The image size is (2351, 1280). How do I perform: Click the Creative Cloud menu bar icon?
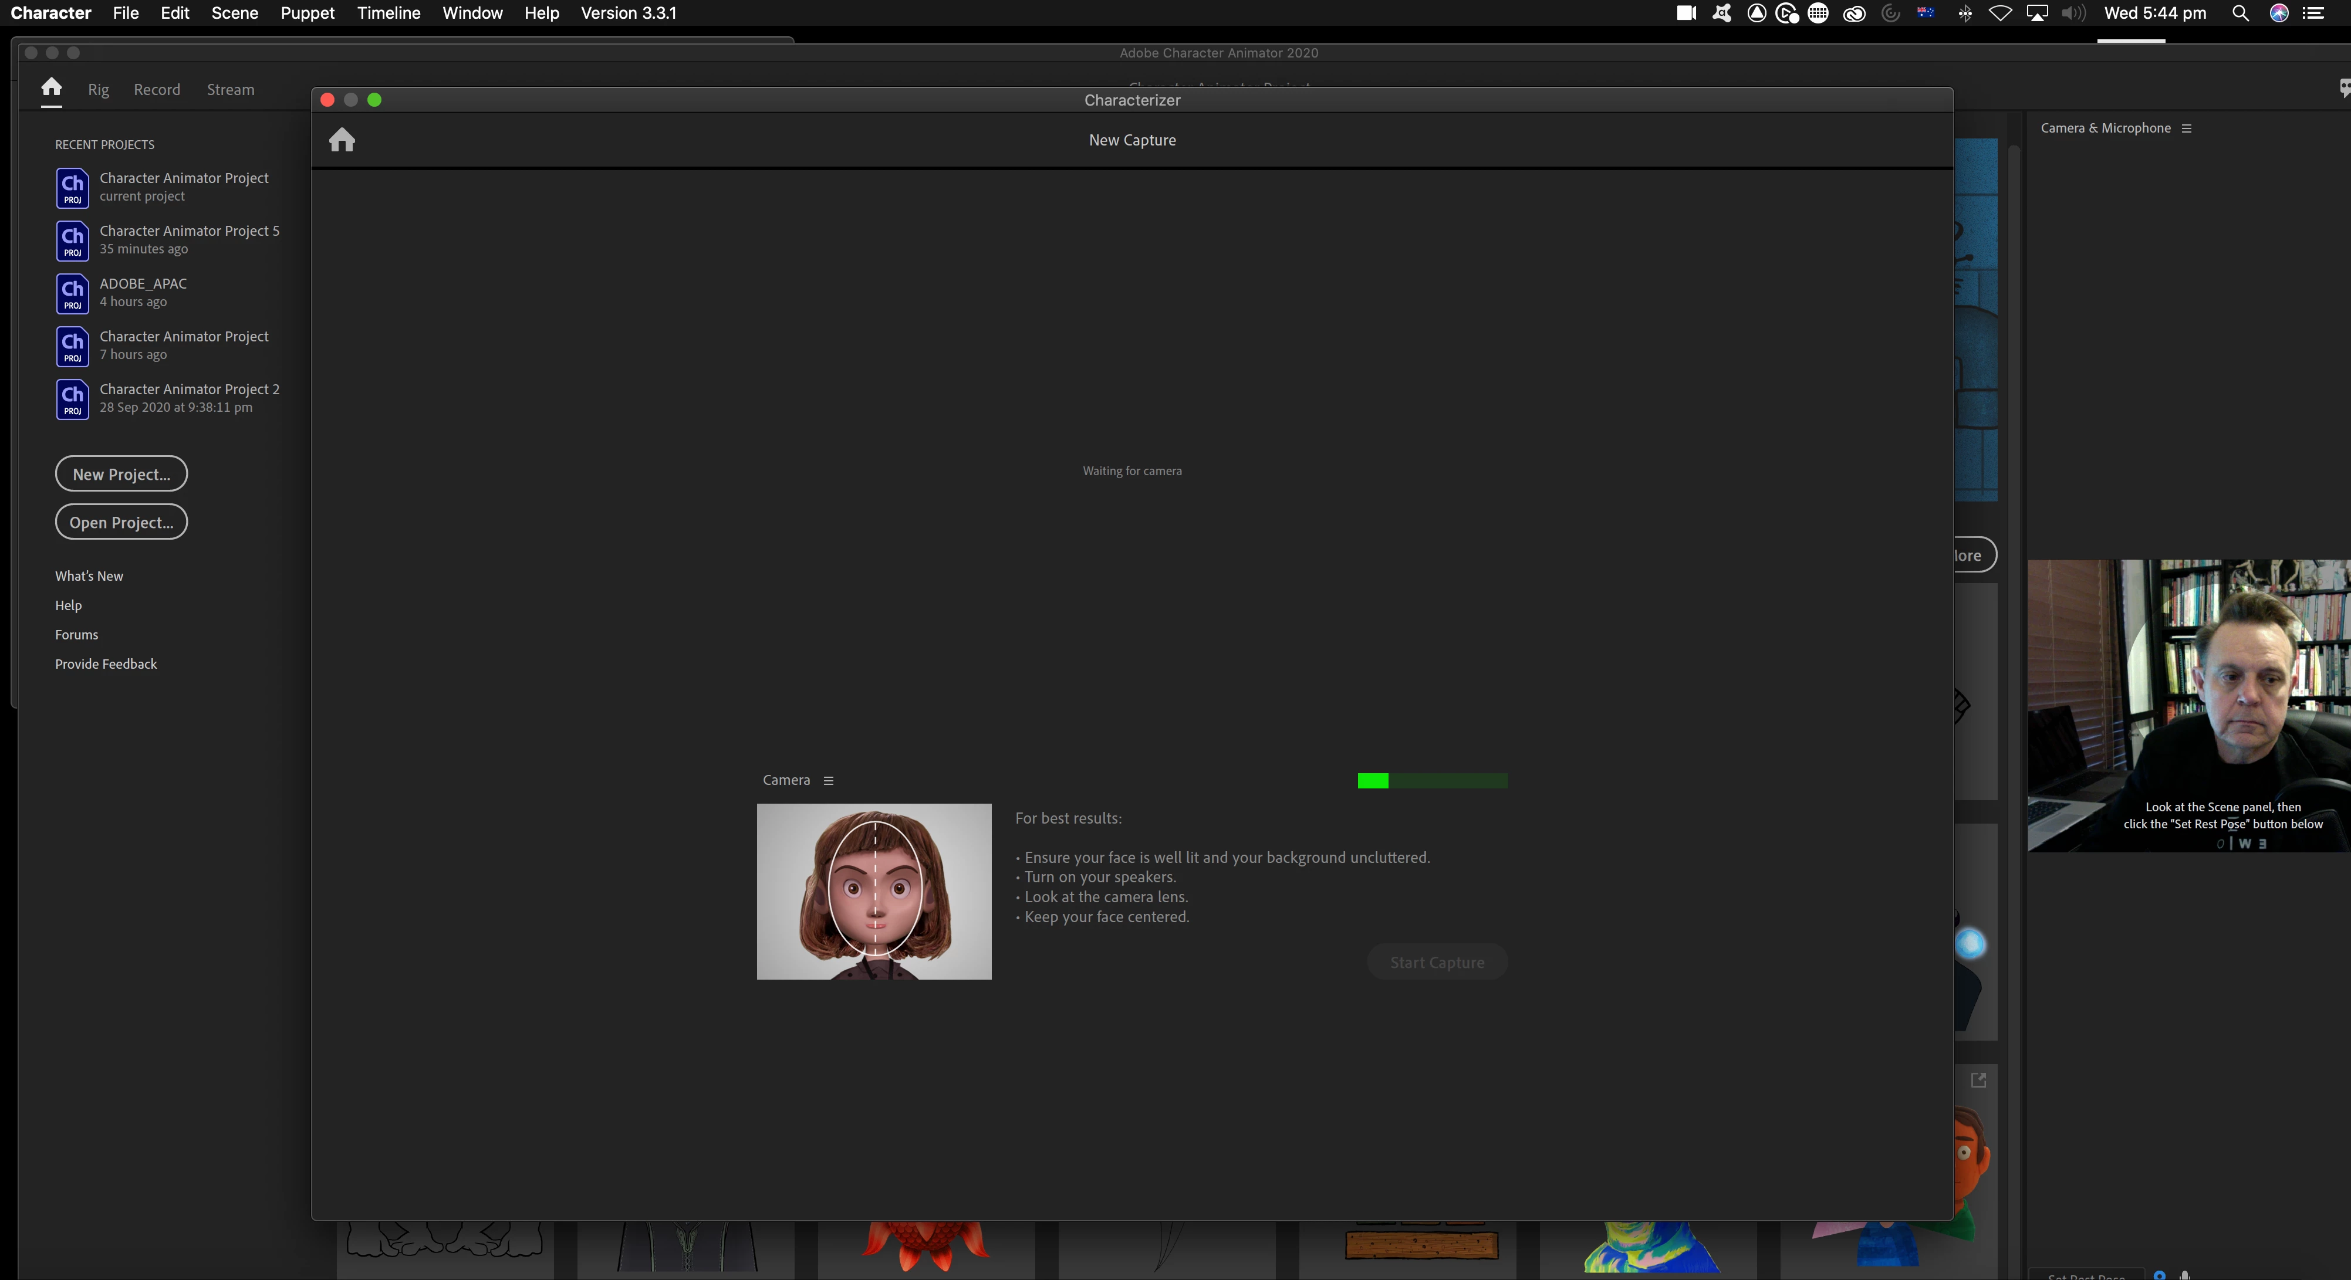1853,13
